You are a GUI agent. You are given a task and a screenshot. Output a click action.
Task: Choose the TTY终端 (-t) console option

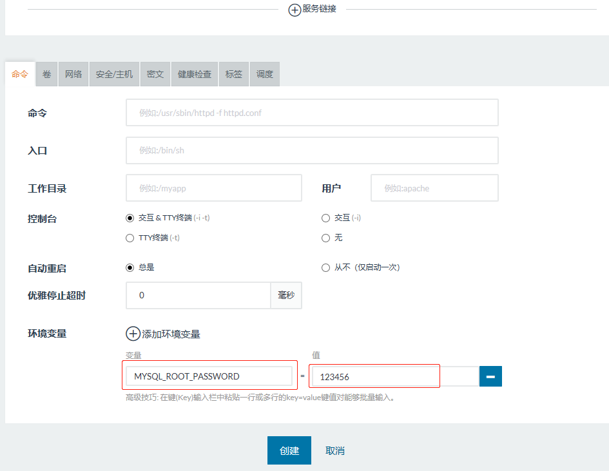(x=130, y=238)
